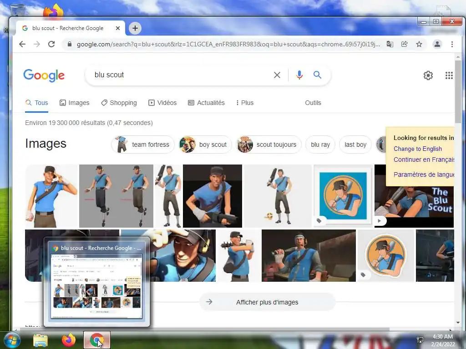Open the dark background scout with gun image
Viewport: 466px width, 349px height.
pos(213,196)
